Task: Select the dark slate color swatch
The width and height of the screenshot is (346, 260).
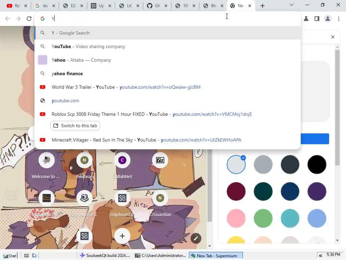Action: (290, 165)
